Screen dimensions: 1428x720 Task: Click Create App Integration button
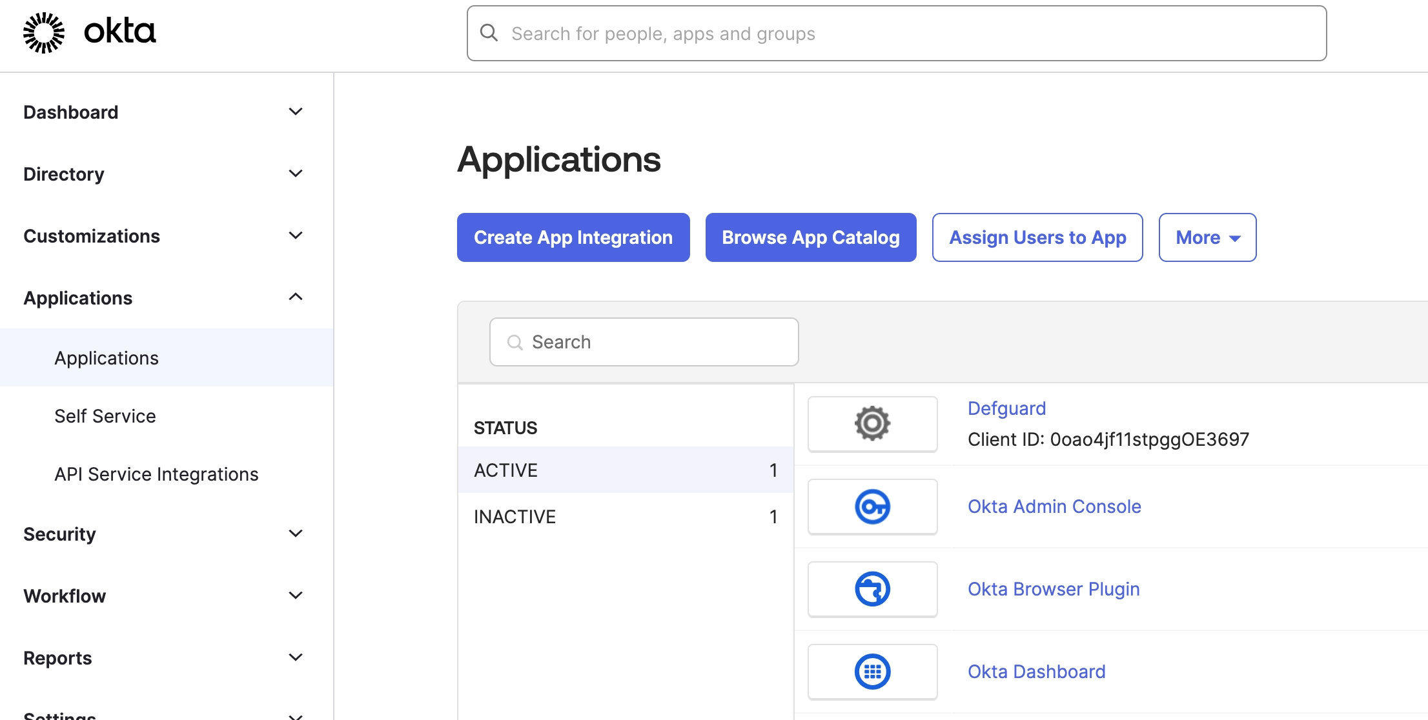[x=573, y=237]
